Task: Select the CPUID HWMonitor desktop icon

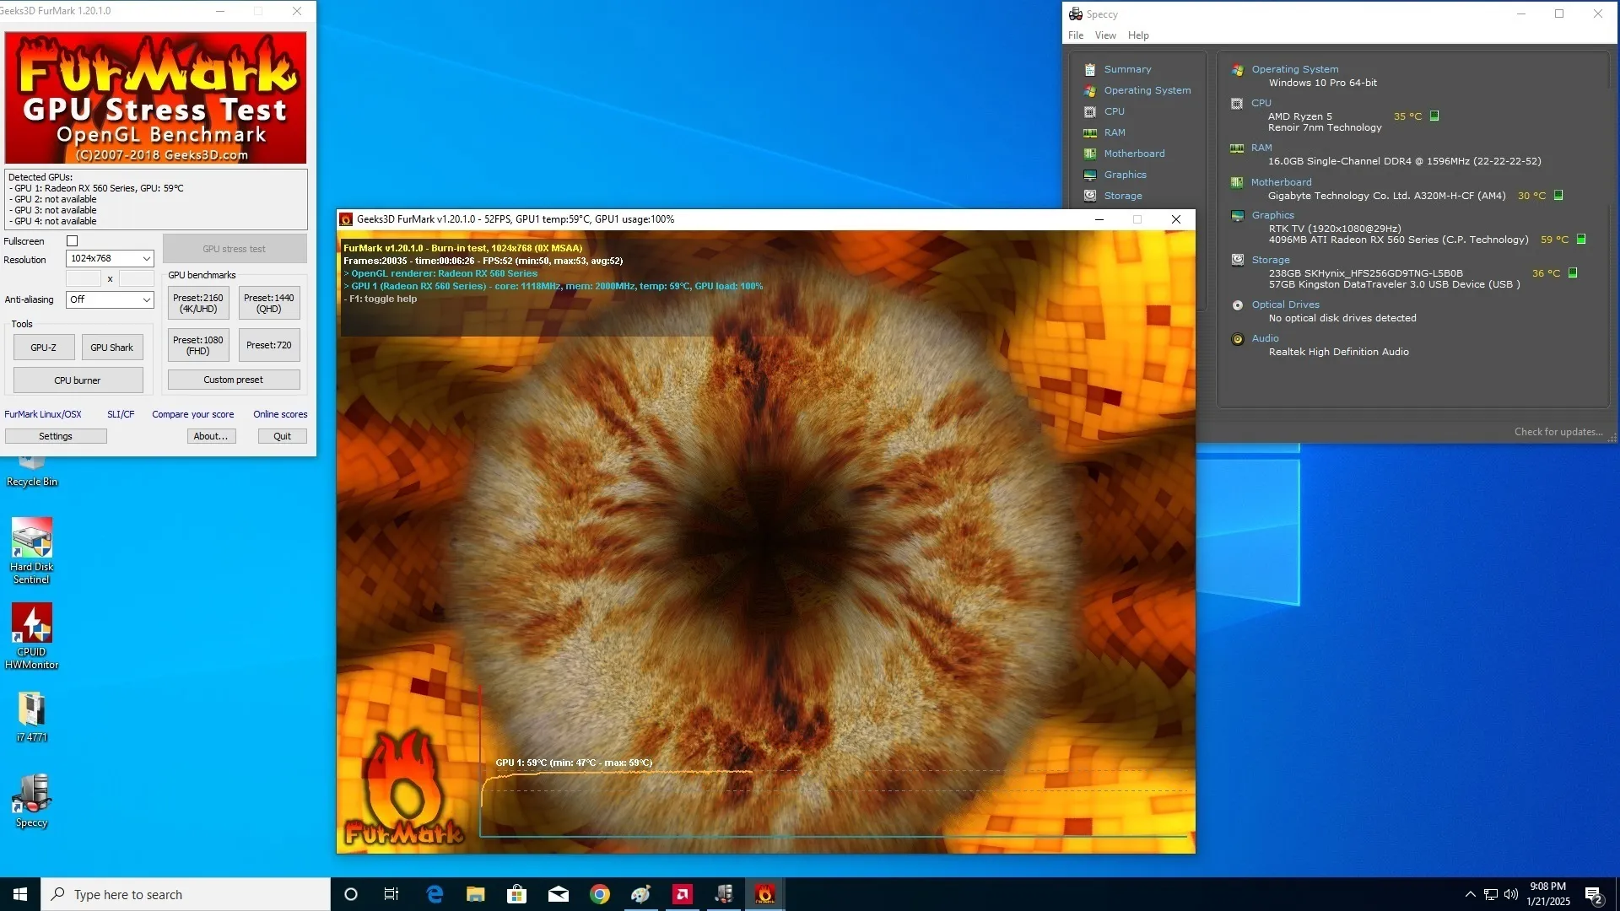Action: (x=32, y=636)
